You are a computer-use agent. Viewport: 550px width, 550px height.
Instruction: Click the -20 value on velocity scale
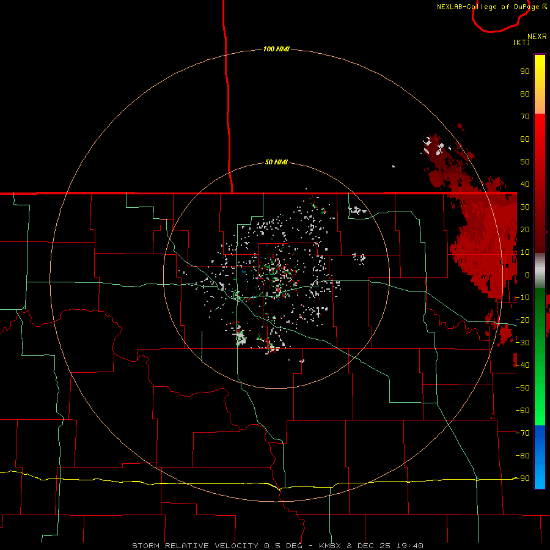click(x=522, y=320)
